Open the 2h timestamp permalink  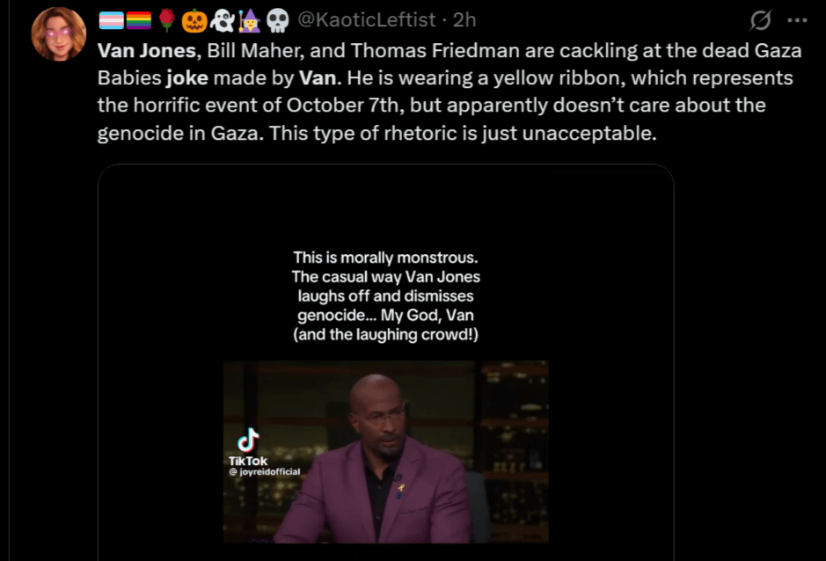(x=464, y=20)
